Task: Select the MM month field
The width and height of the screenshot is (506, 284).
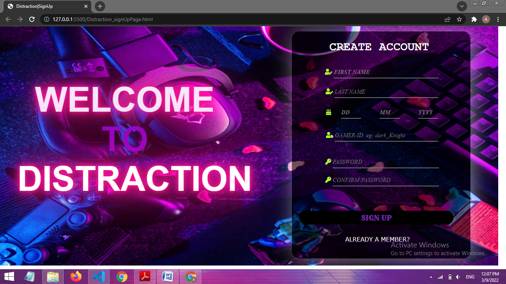Action: (389, 112)
